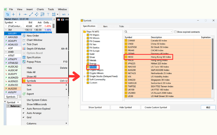The height and width of the screenshot is (135, 217).
Task: Click Create Custom Symbol button
Action: [x=156, y=107]
